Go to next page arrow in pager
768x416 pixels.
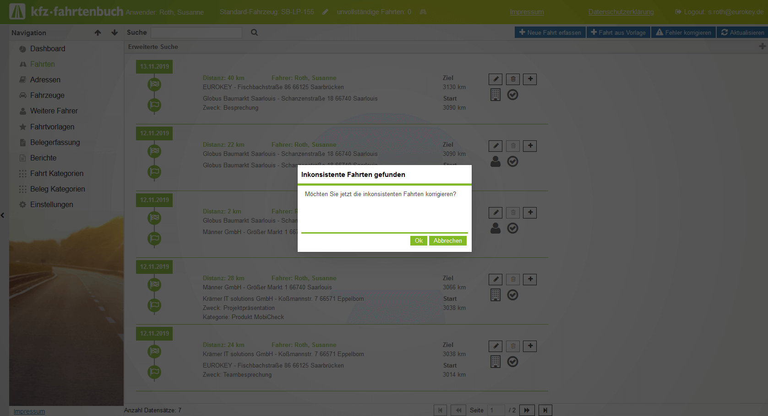tap(527, 410)
